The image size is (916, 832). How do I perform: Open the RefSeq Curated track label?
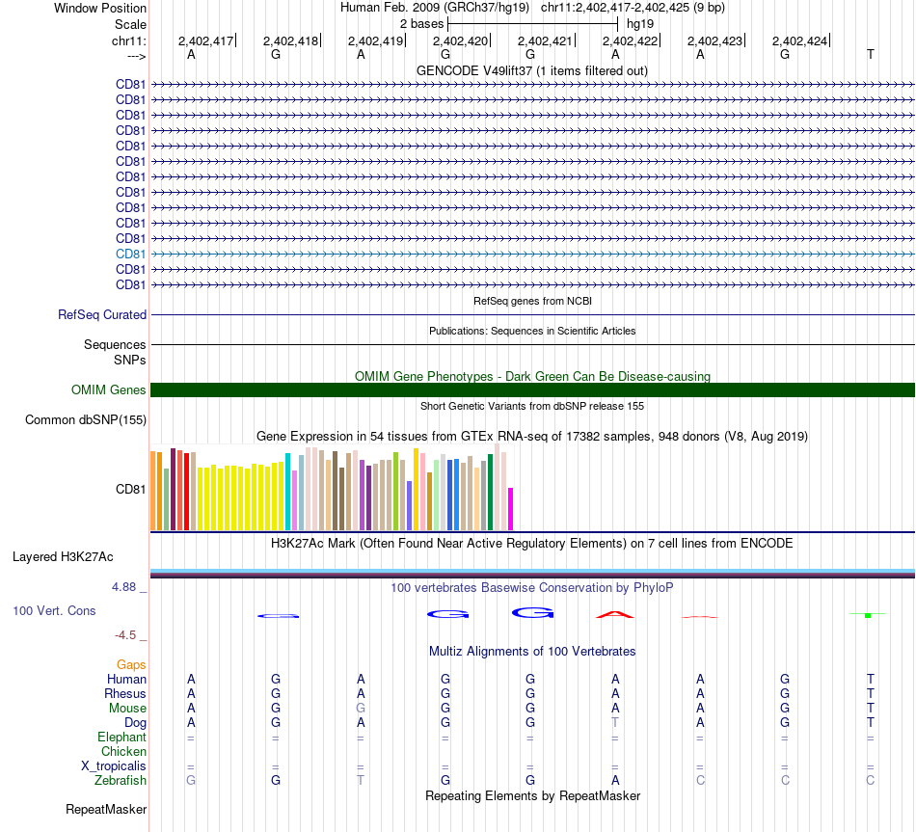pos(102,315)
